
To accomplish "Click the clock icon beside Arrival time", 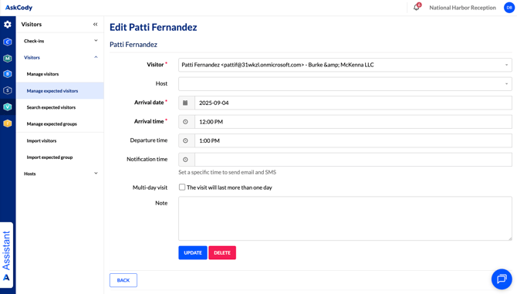I will tap(186, 122).
